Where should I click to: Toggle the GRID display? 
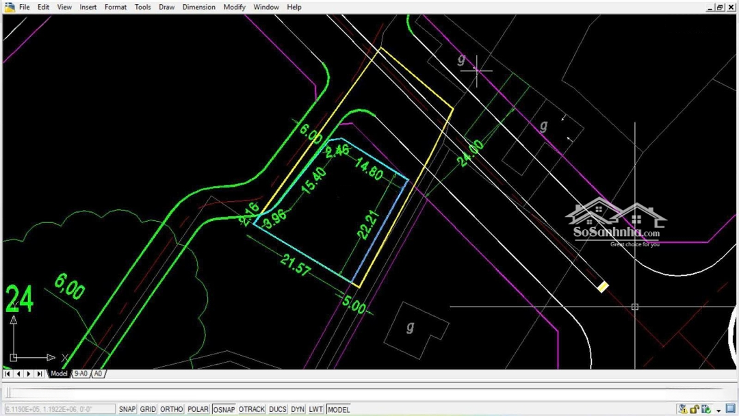[148, 409]
